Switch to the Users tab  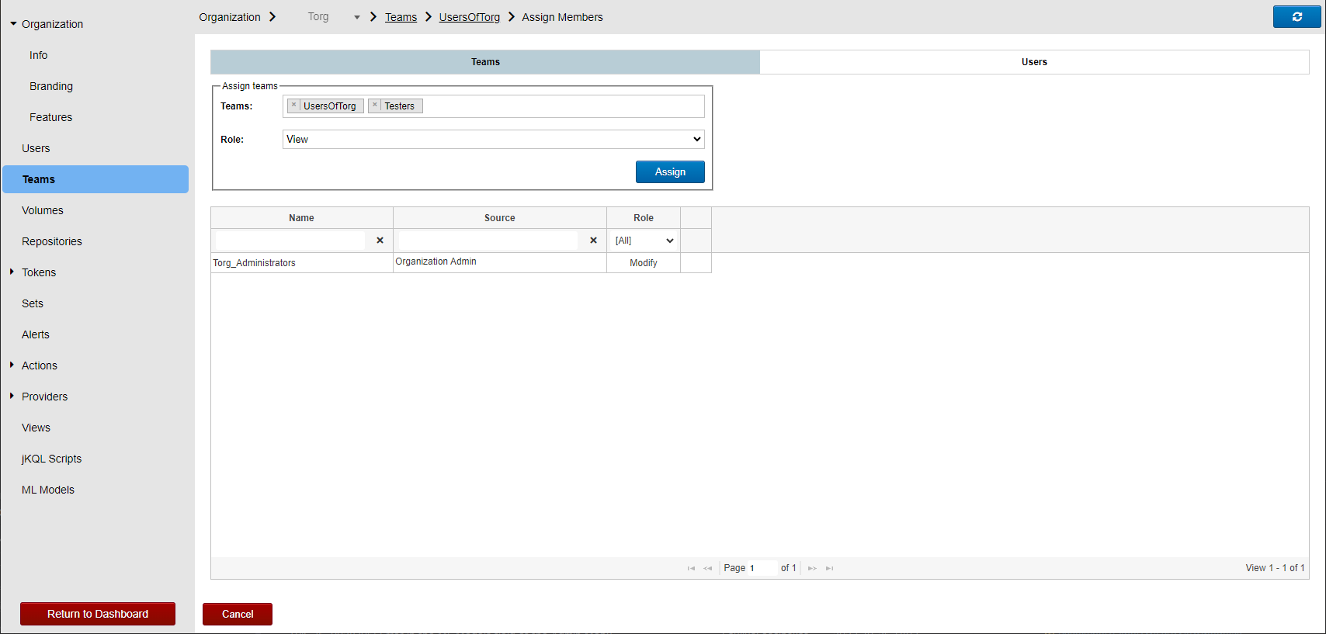tap(1034, 62)
